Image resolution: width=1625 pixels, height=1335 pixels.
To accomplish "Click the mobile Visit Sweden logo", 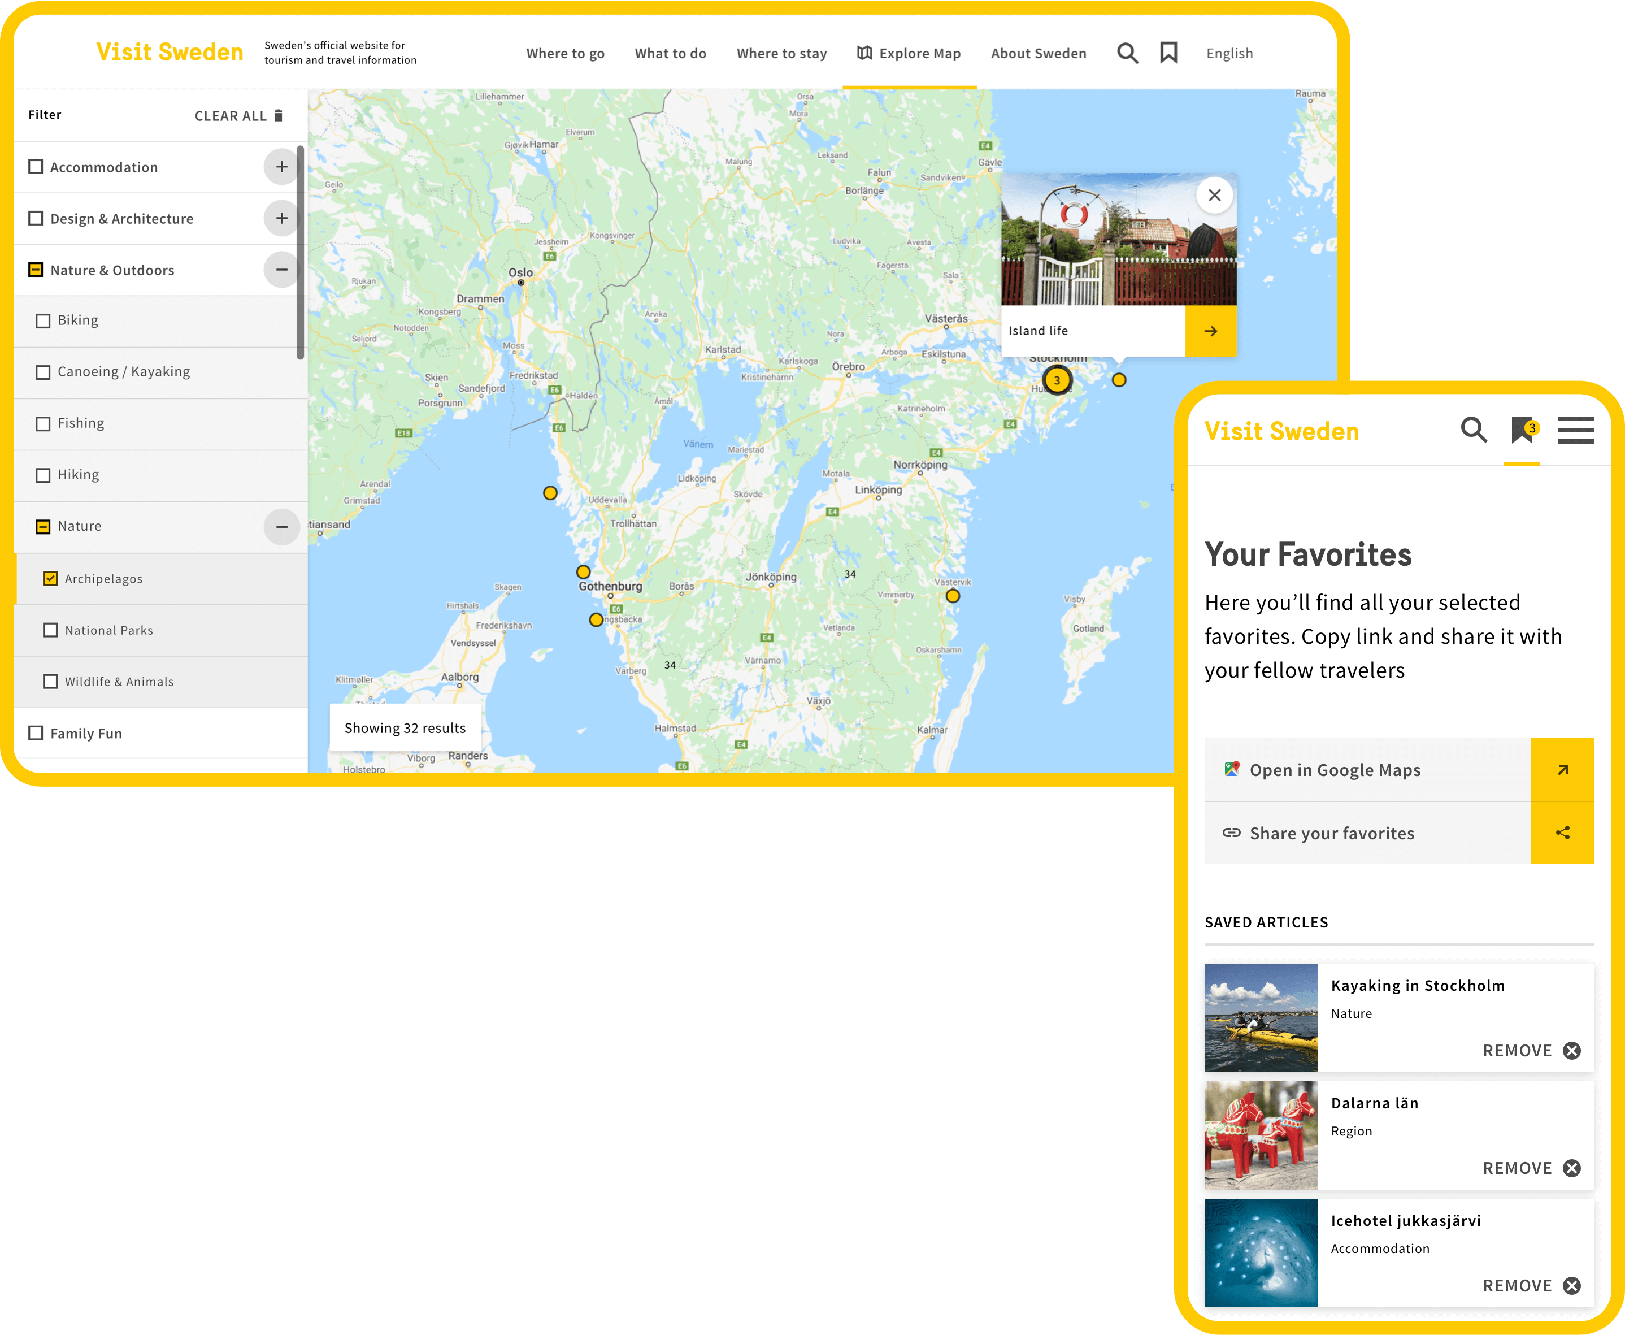I will (1281, 431).
